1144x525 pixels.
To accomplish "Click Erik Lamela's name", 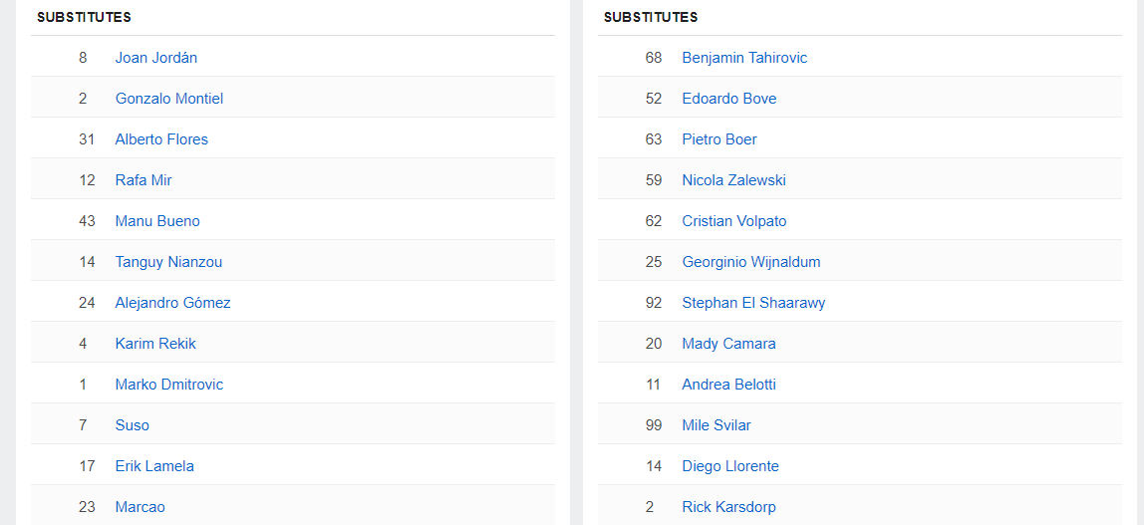I will pyautogui.click(x=154, y=466).
